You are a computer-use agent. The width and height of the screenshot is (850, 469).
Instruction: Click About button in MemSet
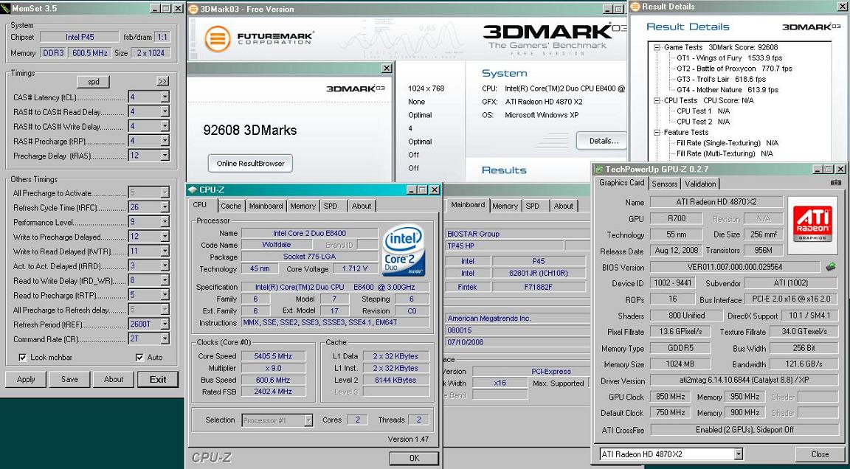click(x=114, y=379)
